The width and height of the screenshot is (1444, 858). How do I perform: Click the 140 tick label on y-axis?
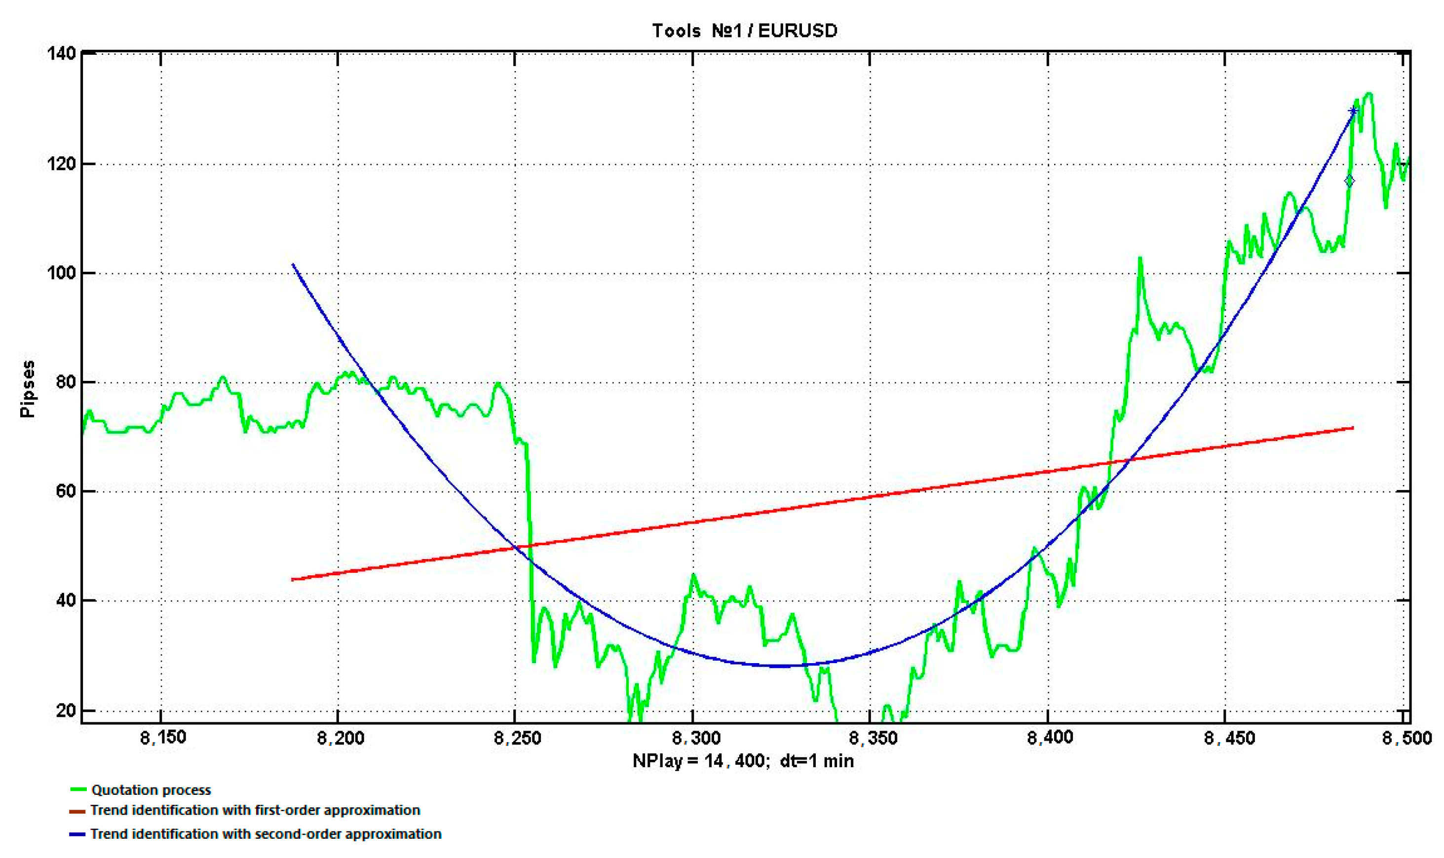[61, 54]
